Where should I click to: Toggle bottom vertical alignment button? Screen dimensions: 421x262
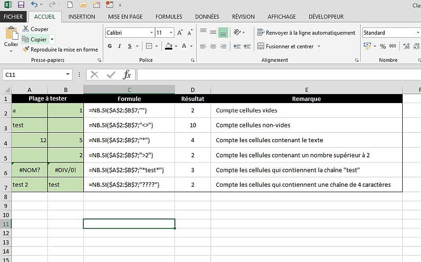point(223,33)
